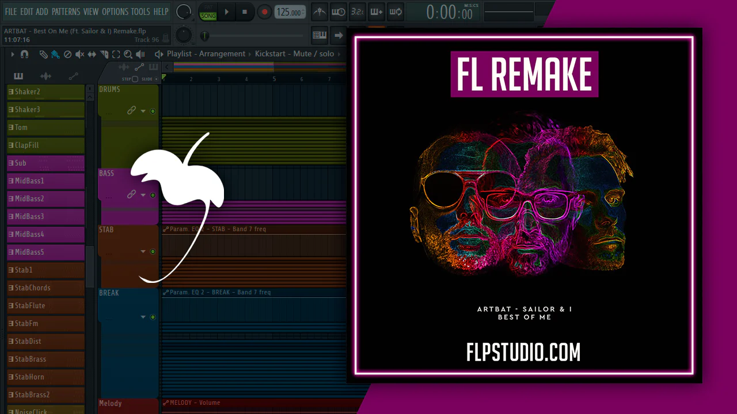737x414 pixels.
Task: Show audio clips in the picker panel
Action: click(x=46, y=76)
